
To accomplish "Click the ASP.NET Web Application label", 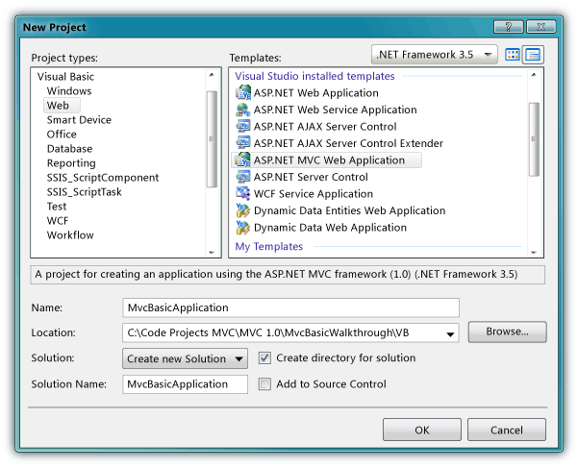I will tap(315, 93).
